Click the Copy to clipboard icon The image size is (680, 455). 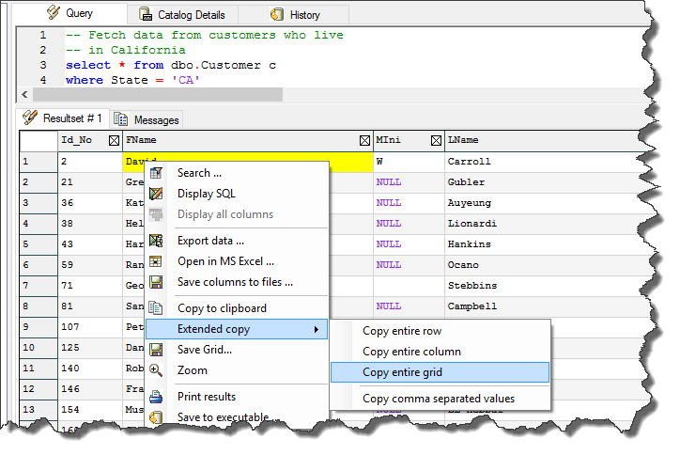pyautogui.click(x=157, y=308)
